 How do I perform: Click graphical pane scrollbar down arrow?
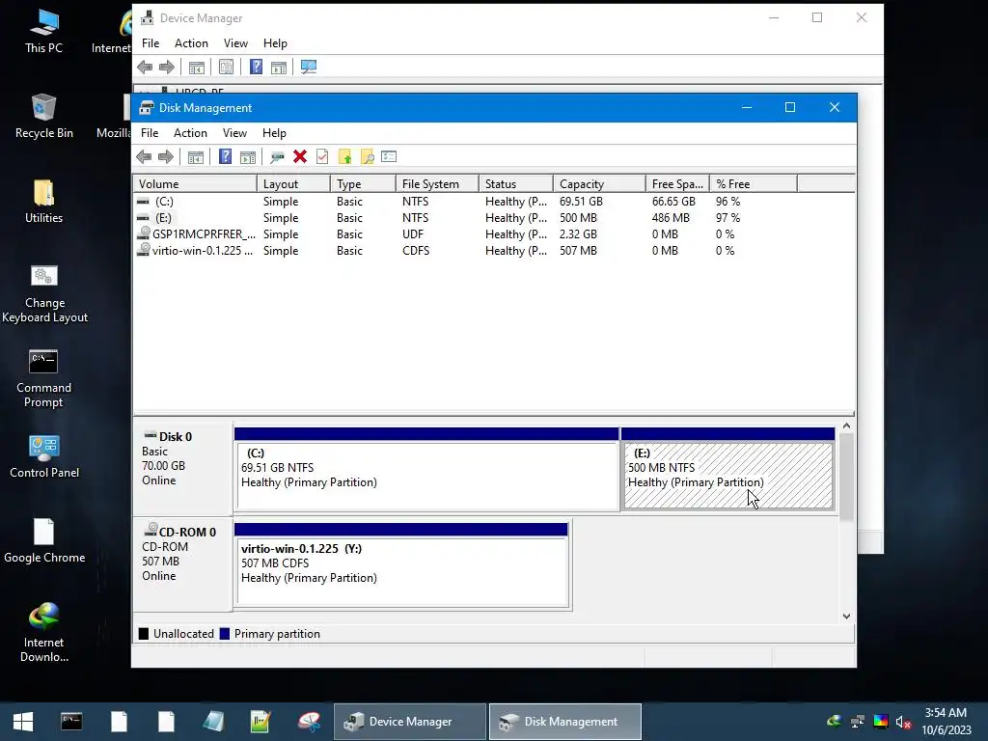(x=846, y=617)
